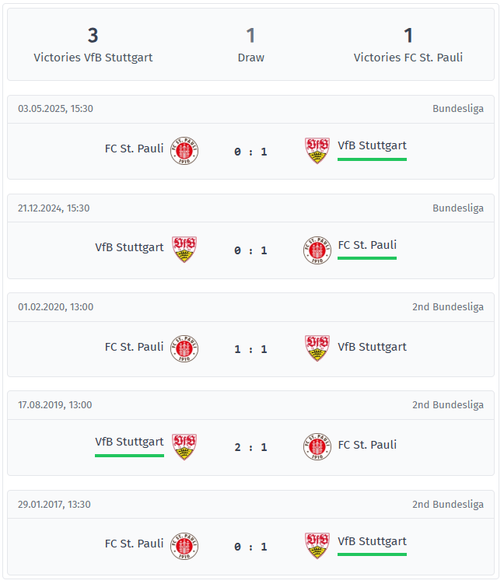
Task: Select the 2 : 1 score from 17.08.2019
Action: [250, 447]
